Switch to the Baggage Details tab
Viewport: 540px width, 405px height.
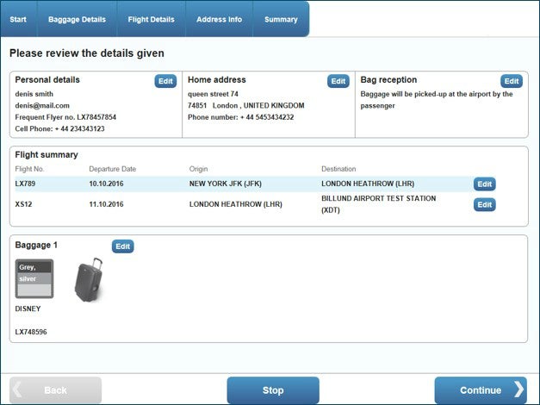pyautogui.click(x=77, y=19)
